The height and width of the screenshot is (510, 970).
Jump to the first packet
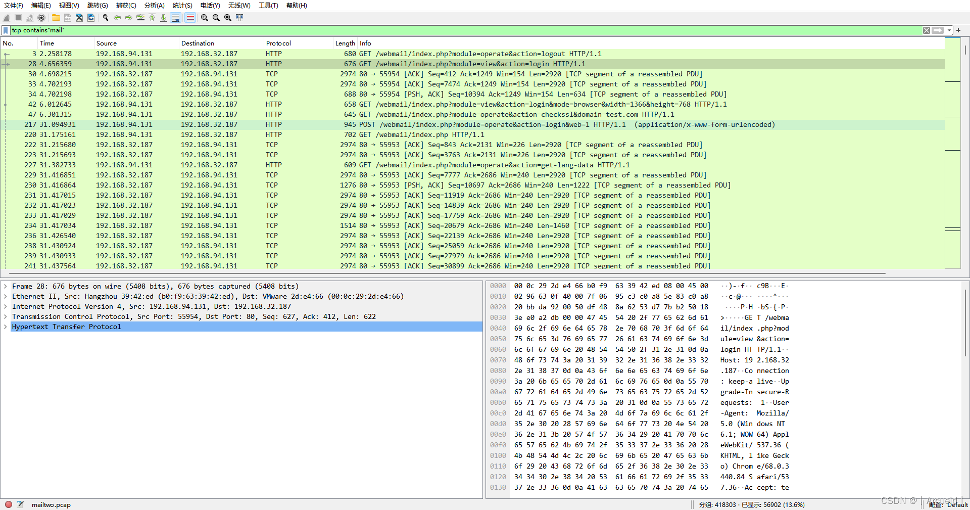[152, 18]
